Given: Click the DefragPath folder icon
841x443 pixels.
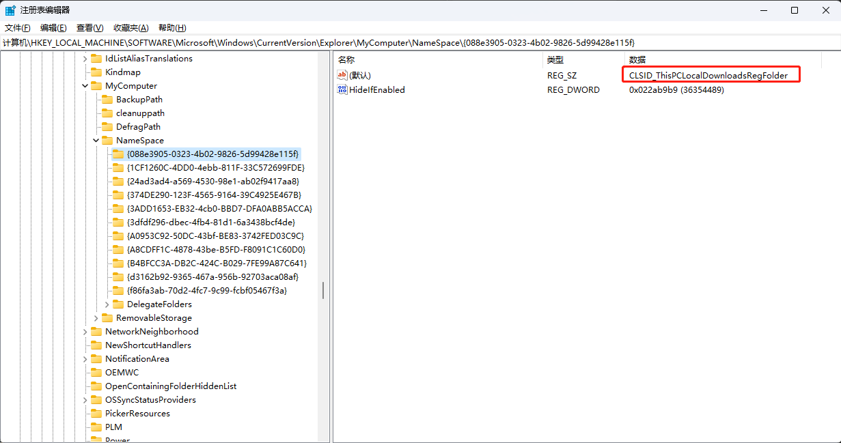Looking at the screenshot, I should pos(107,127).
